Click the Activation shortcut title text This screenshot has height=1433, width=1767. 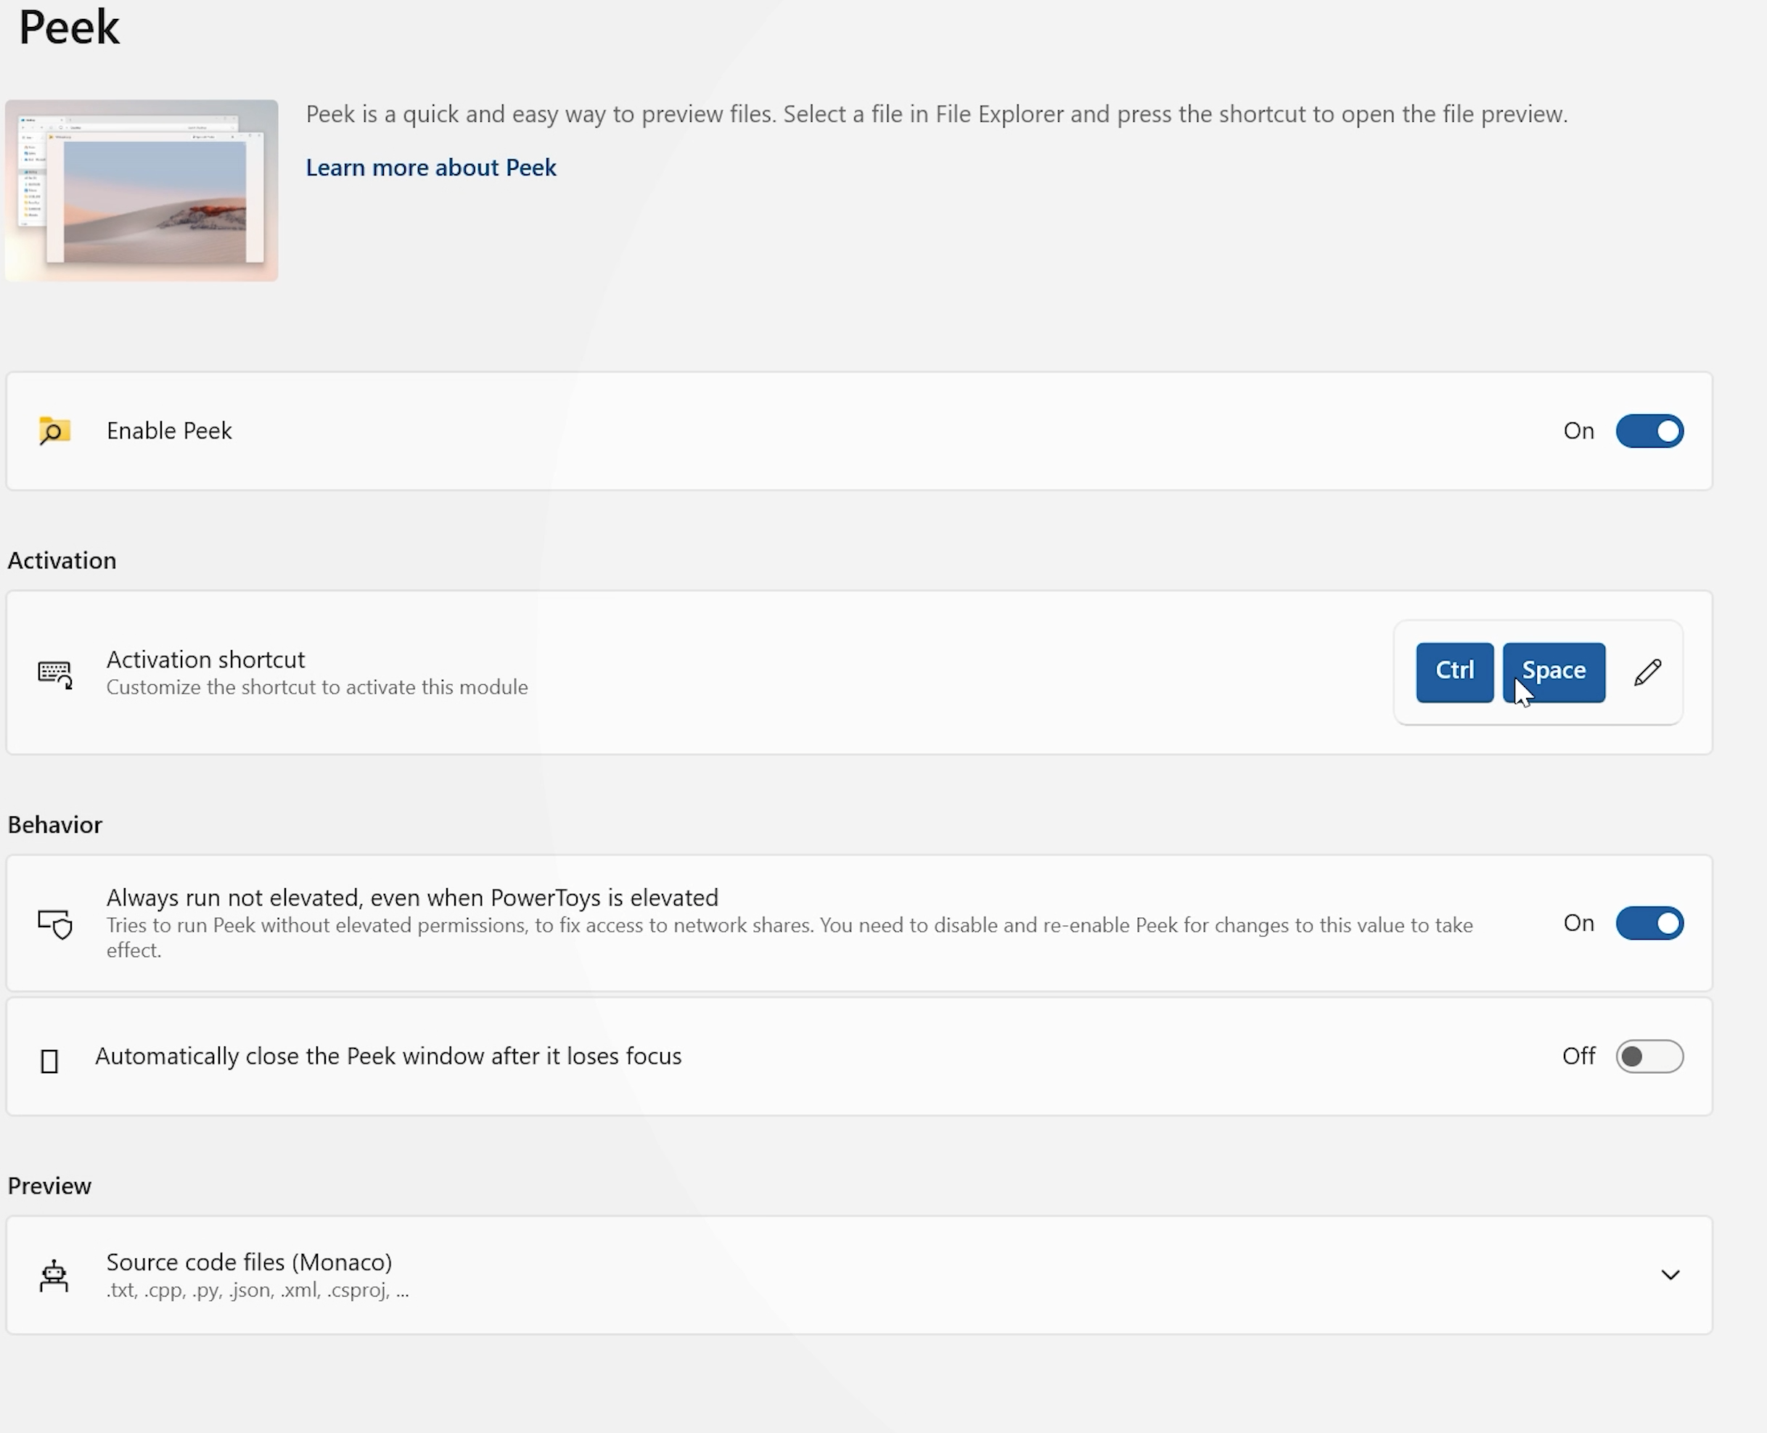205,660
